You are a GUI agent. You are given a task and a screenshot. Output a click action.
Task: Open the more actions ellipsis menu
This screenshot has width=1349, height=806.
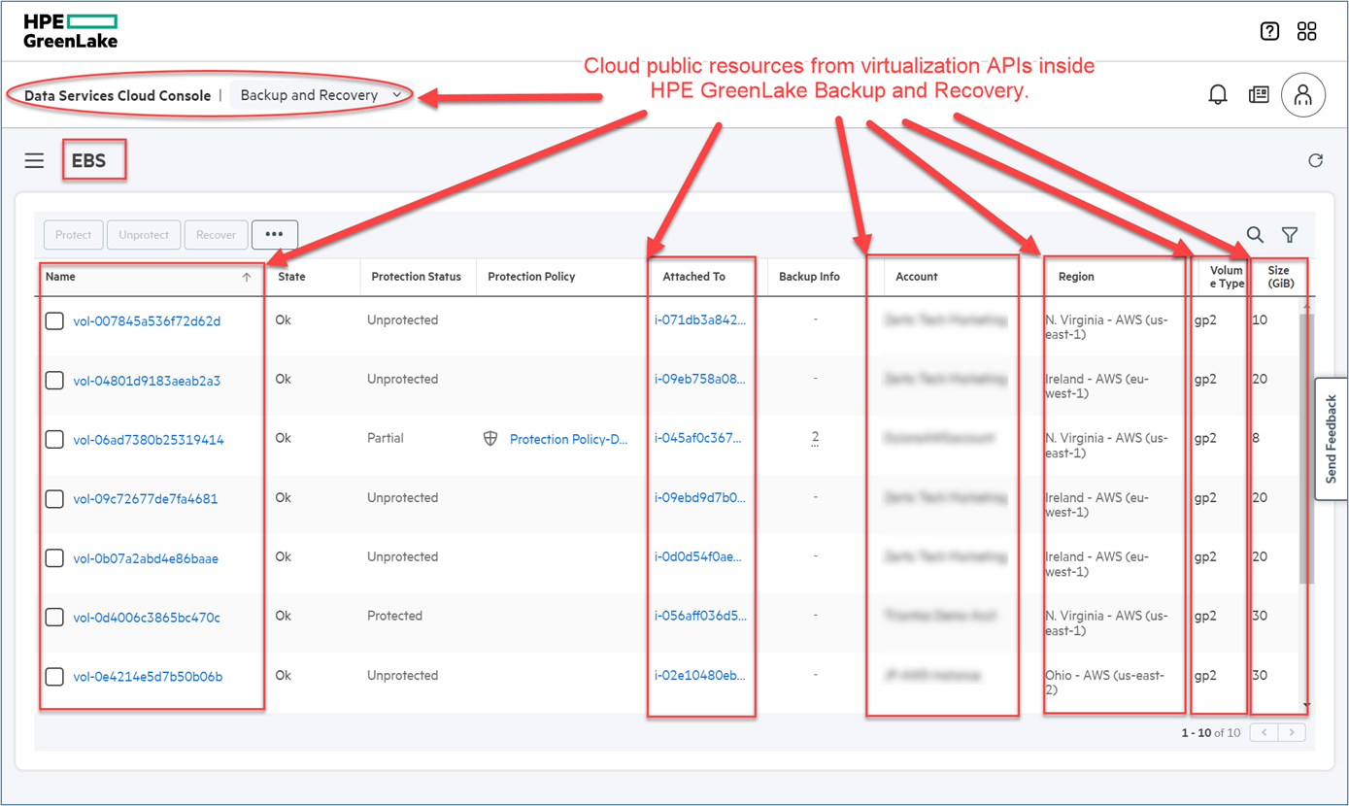(x=274, y=235)
